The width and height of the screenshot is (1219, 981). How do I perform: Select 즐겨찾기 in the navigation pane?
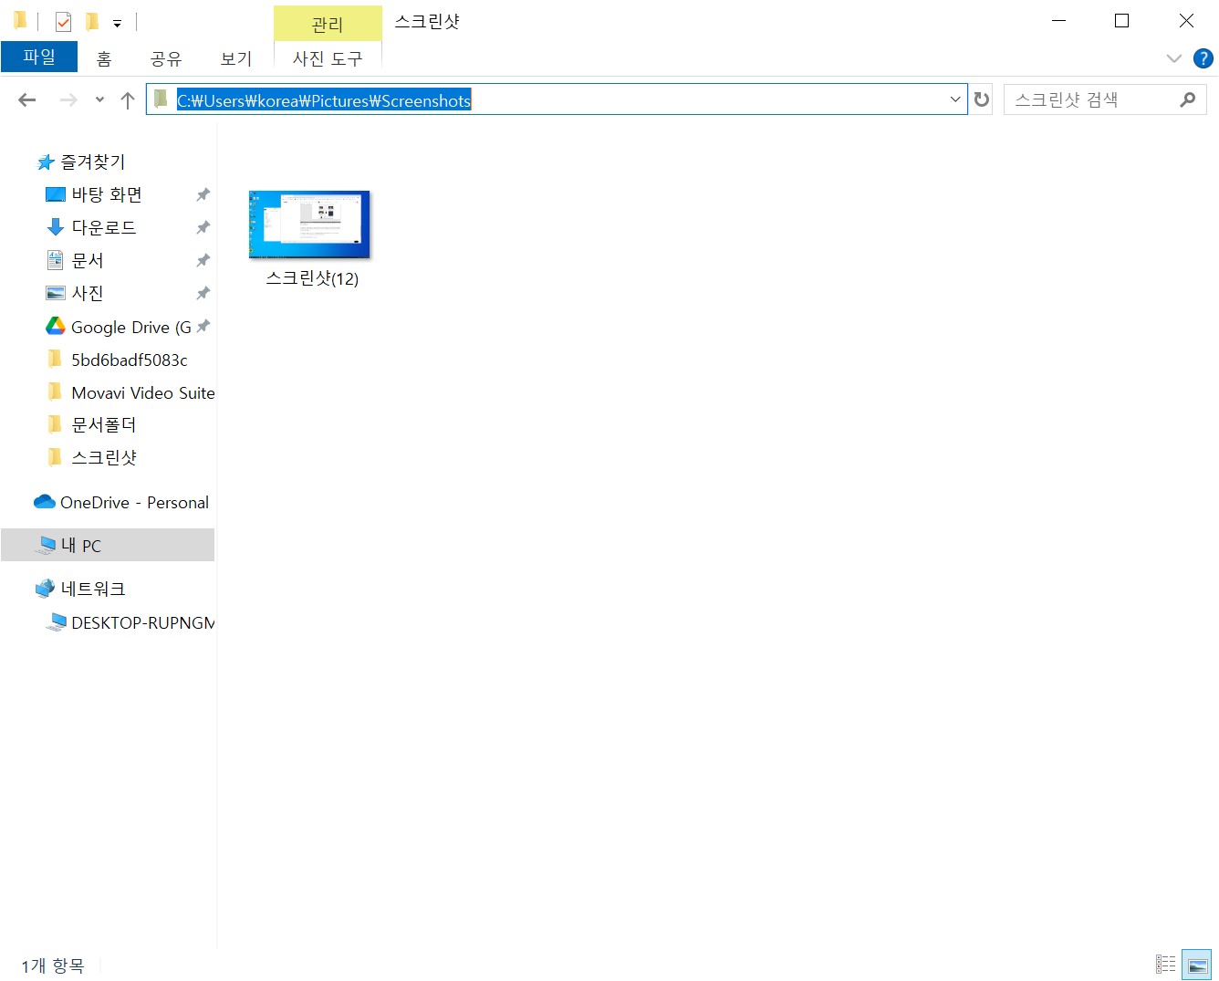tap(93, 162)
